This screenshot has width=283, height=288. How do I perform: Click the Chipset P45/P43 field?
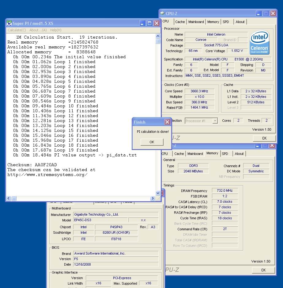pos(116,227)
